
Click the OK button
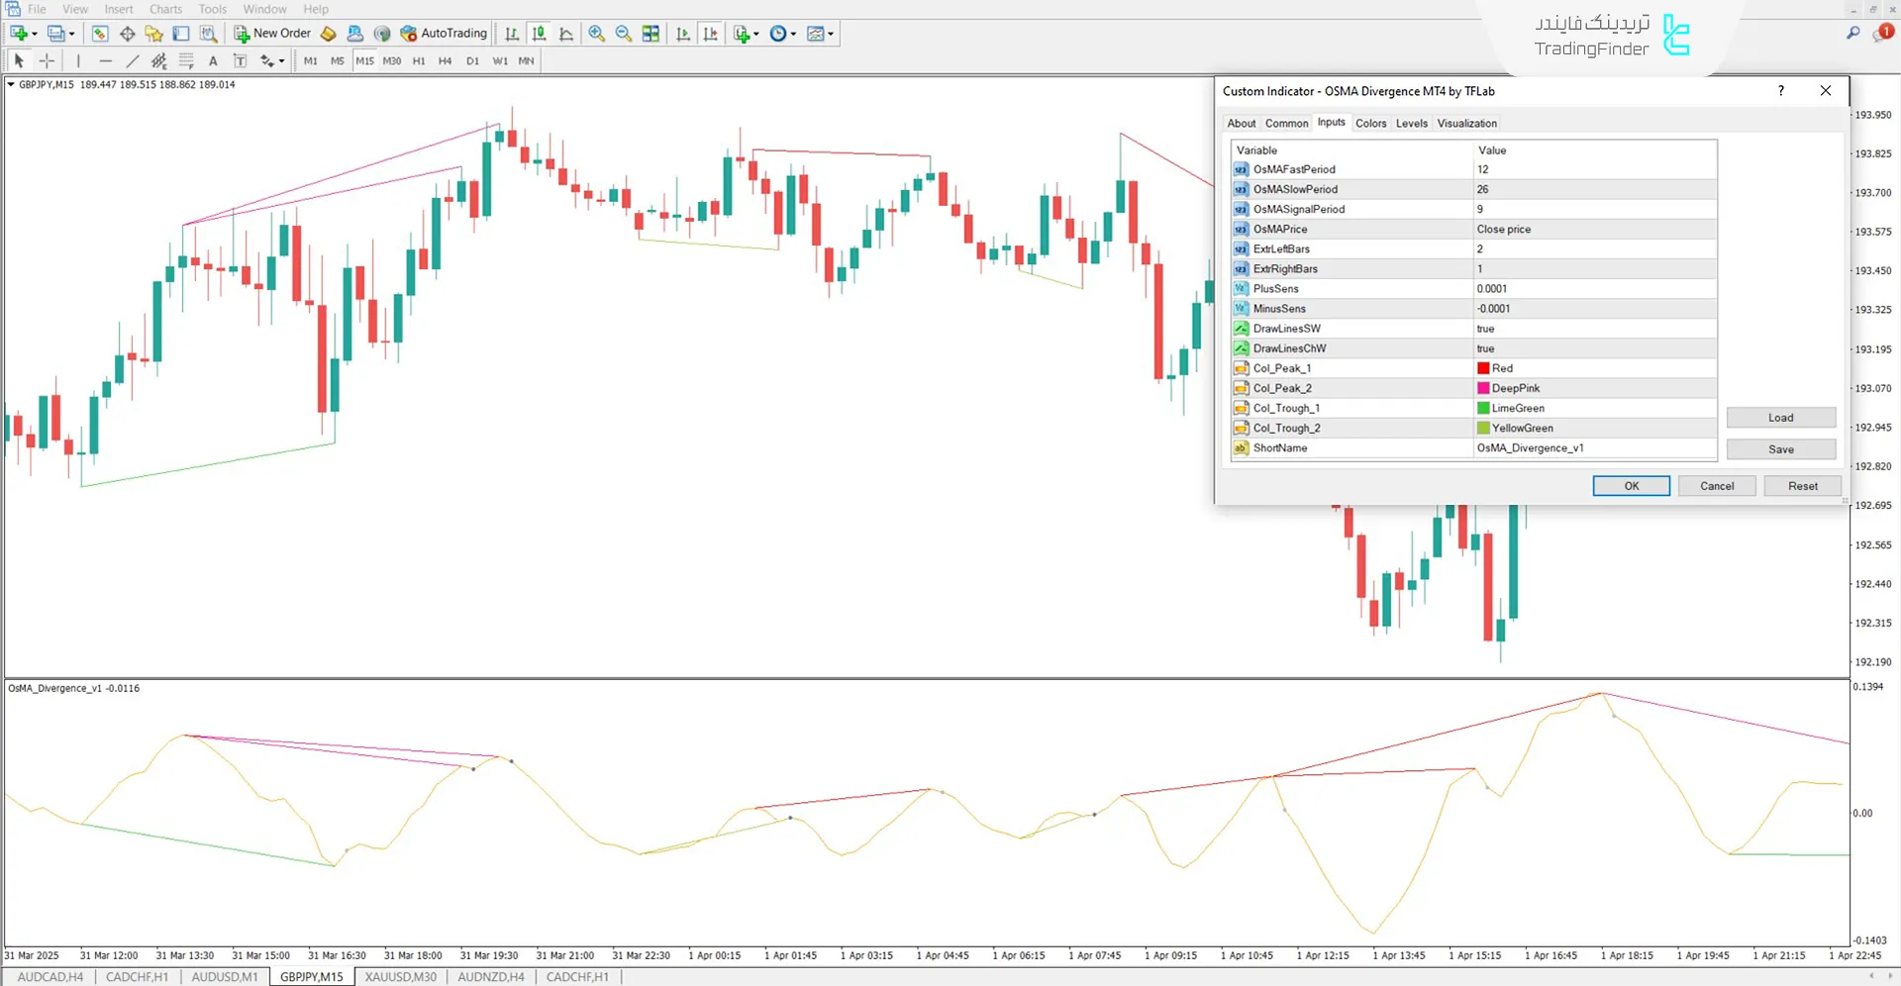click(1631, 485)
